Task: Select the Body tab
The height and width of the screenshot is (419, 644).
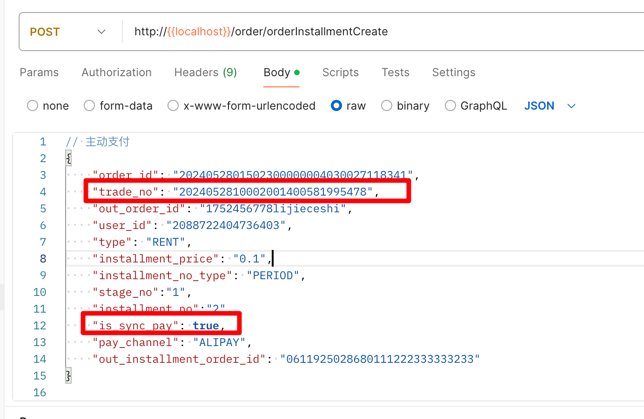Action: pos(281,72)
